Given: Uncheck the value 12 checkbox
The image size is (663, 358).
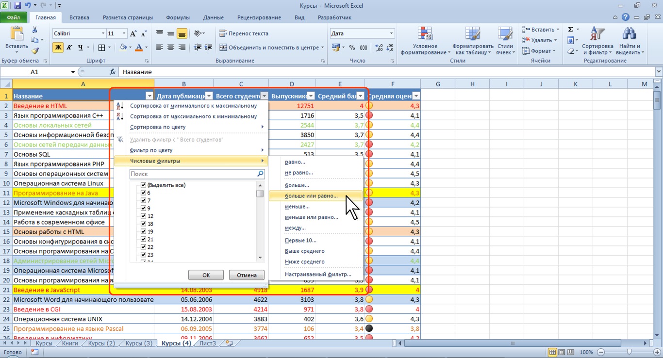Looking at the screenshot, I should (x=143, y=216).
